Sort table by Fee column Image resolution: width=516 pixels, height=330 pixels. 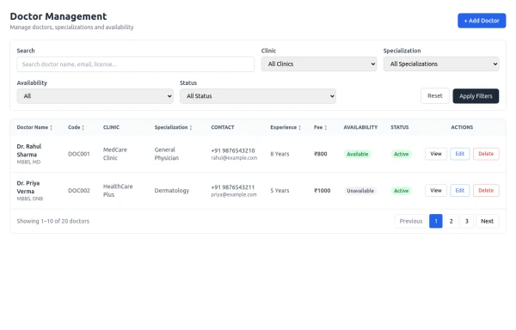coord(320,127)
